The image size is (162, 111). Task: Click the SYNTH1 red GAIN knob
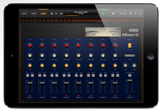pyautogui.click(x=30, y=46)
